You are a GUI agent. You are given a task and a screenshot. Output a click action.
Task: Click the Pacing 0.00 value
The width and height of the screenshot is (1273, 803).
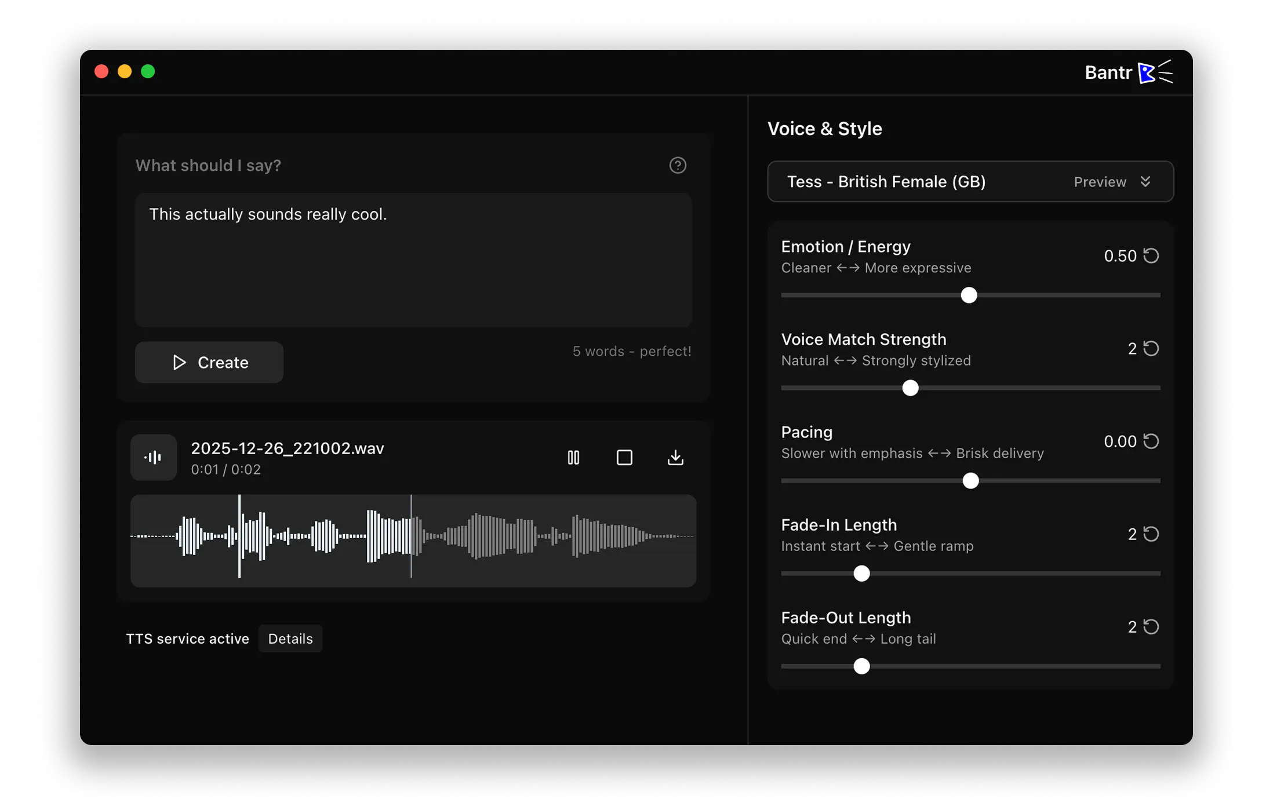tap(1120, 441)
